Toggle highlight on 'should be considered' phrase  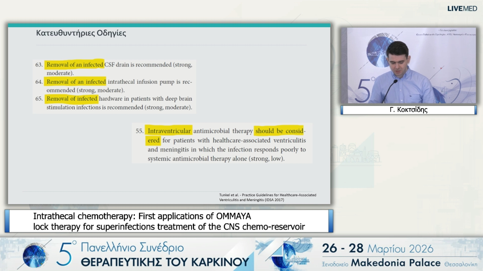point(280,131)
